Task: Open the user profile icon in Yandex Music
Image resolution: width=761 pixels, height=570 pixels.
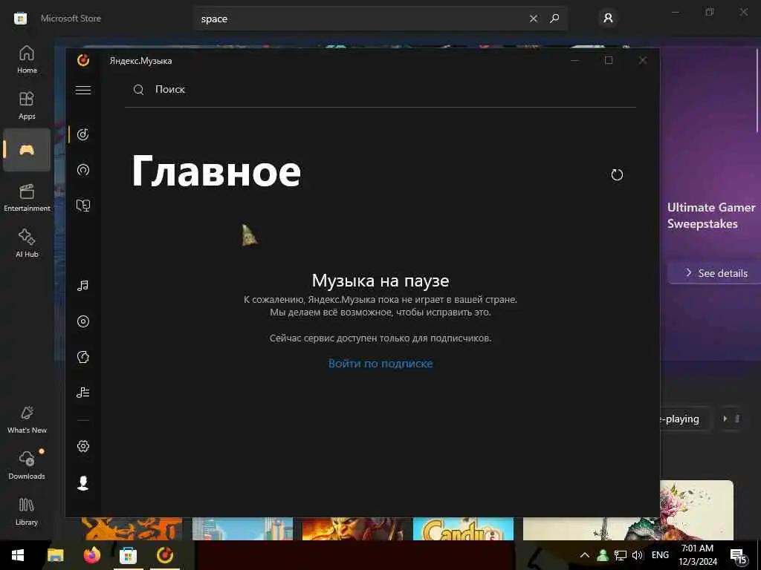Action: (83, 482)
